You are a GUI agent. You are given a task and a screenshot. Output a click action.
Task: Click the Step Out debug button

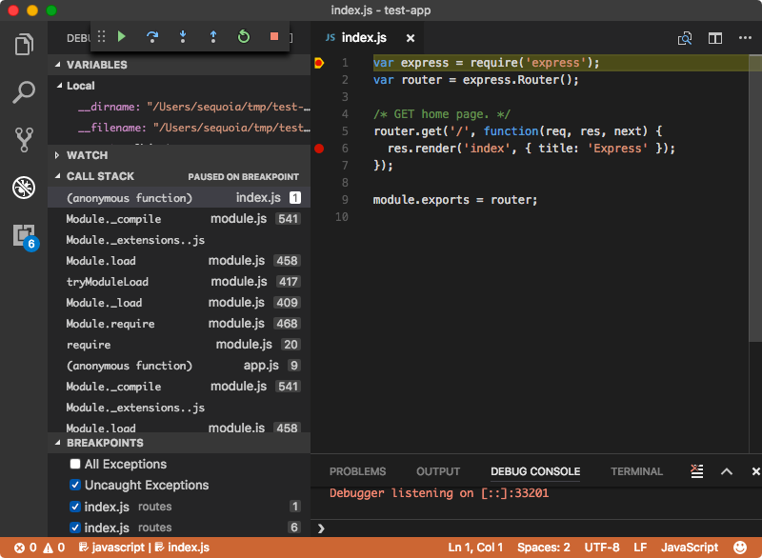pos(212,36)
